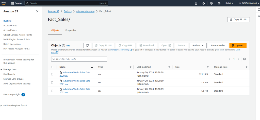Screen dimensions: 260x120
Task: Open table preferences gear icon
Action: tap(244, 59)
